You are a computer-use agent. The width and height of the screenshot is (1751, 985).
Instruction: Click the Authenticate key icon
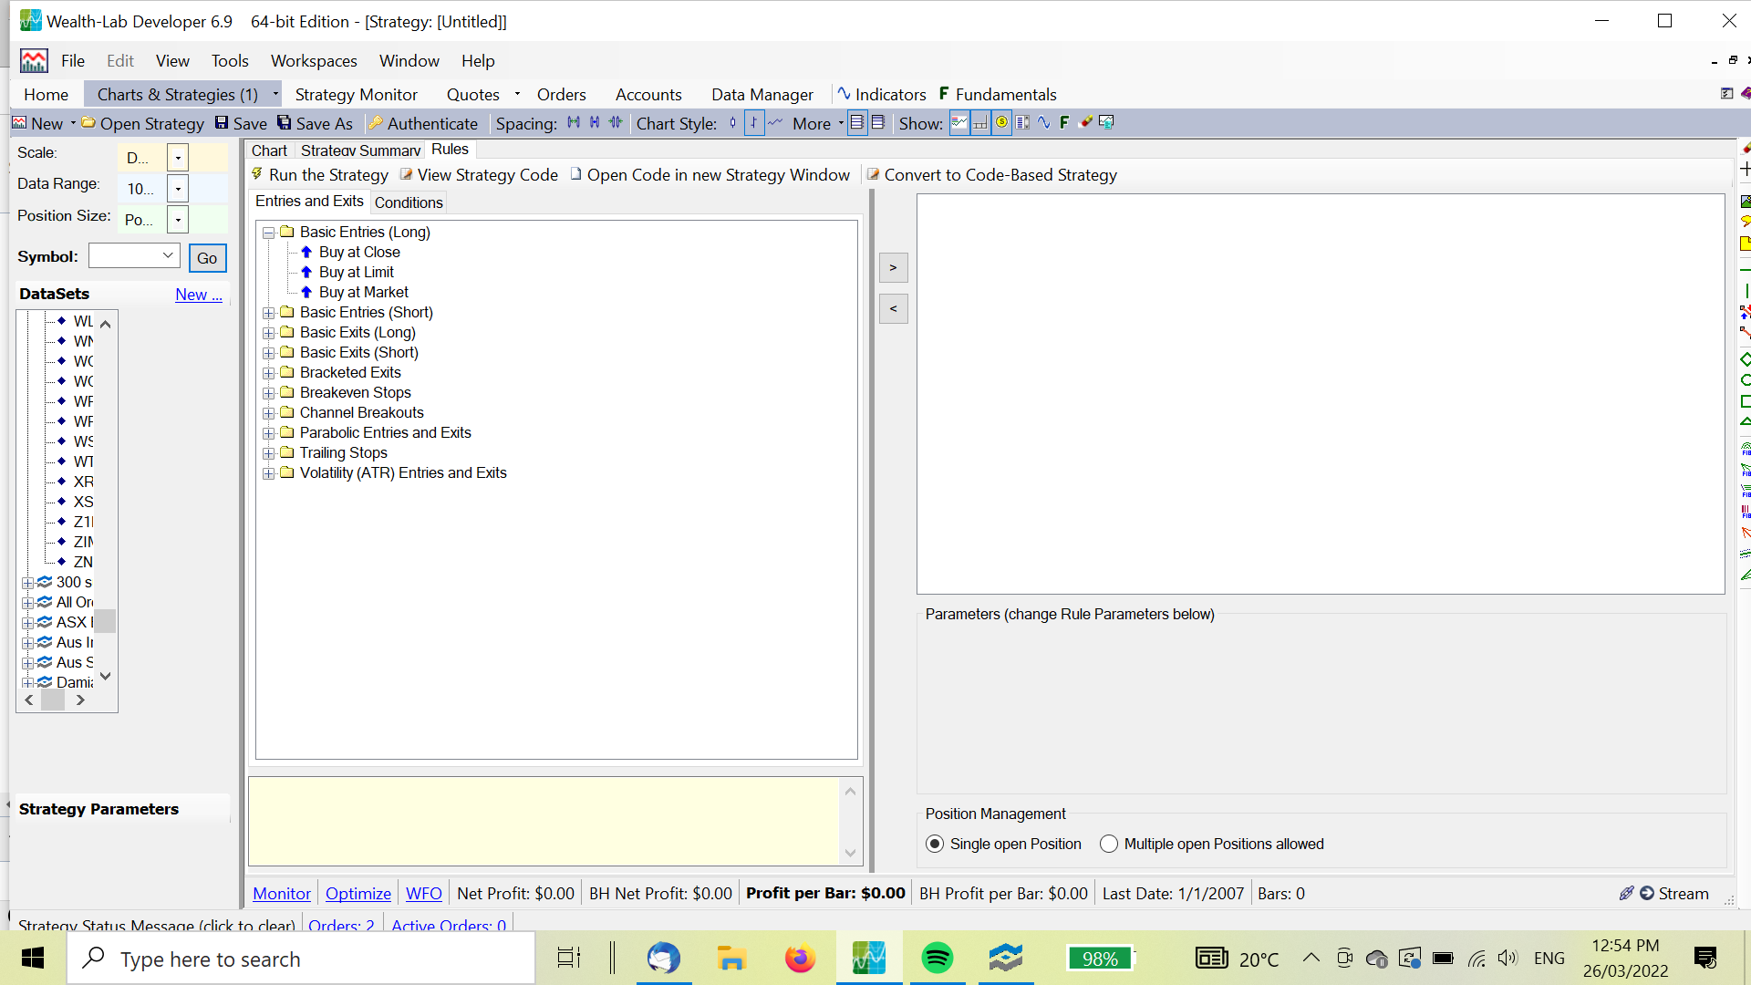(x=375, y=123)
